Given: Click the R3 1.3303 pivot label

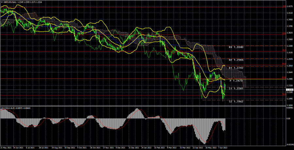Looking at the screenshot, I should click(236, 47).
